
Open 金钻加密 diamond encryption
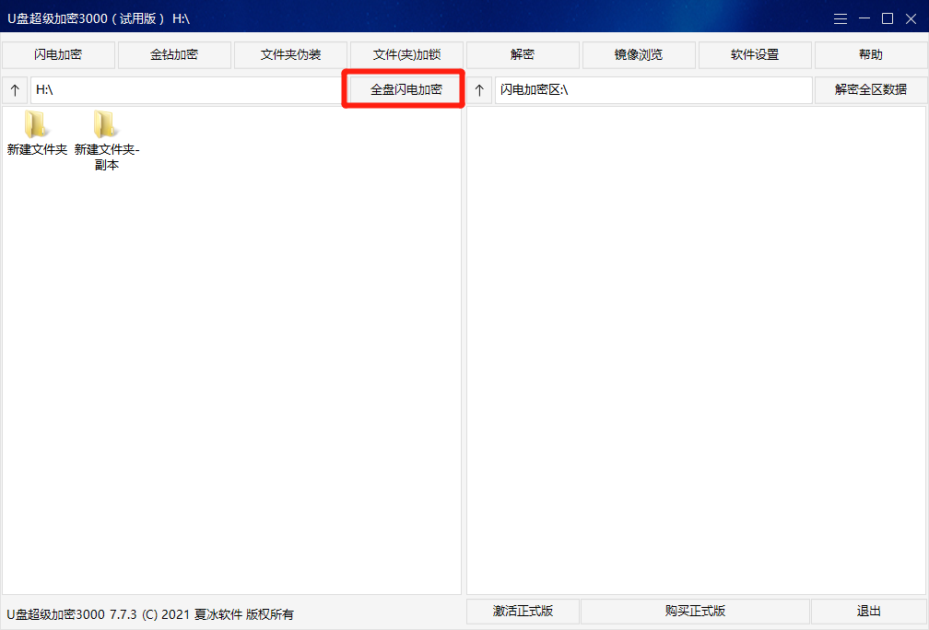(x=174, y=54)
